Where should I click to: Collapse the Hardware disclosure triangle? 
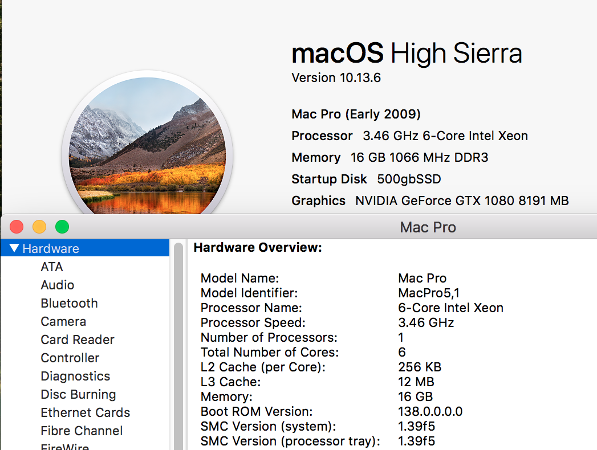click(x=14, y=248)
